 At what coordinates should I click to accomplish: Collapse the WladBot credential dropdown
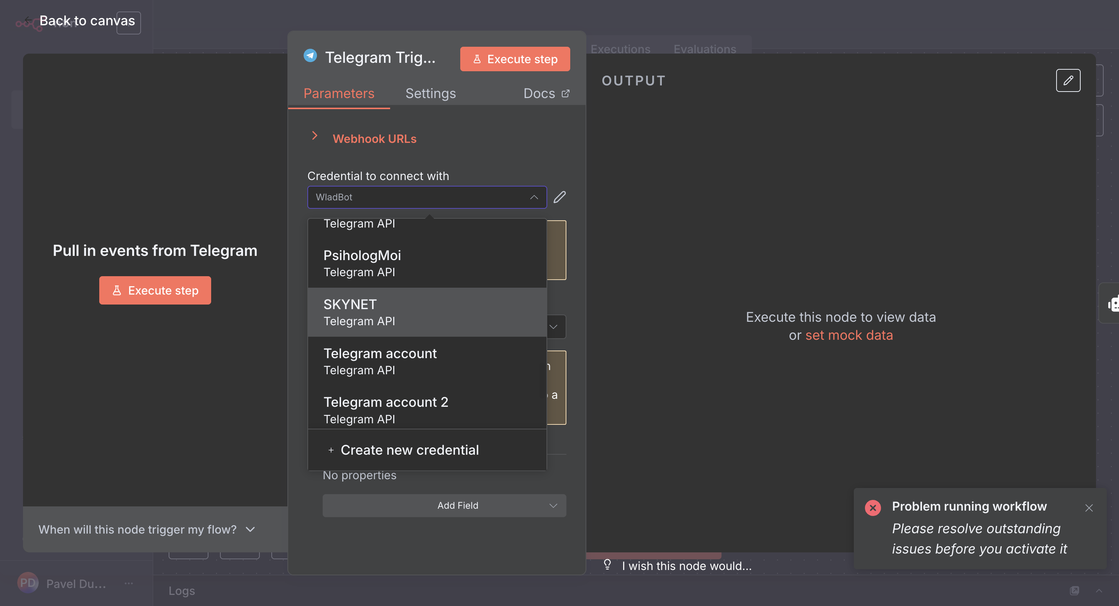[534, 197]
